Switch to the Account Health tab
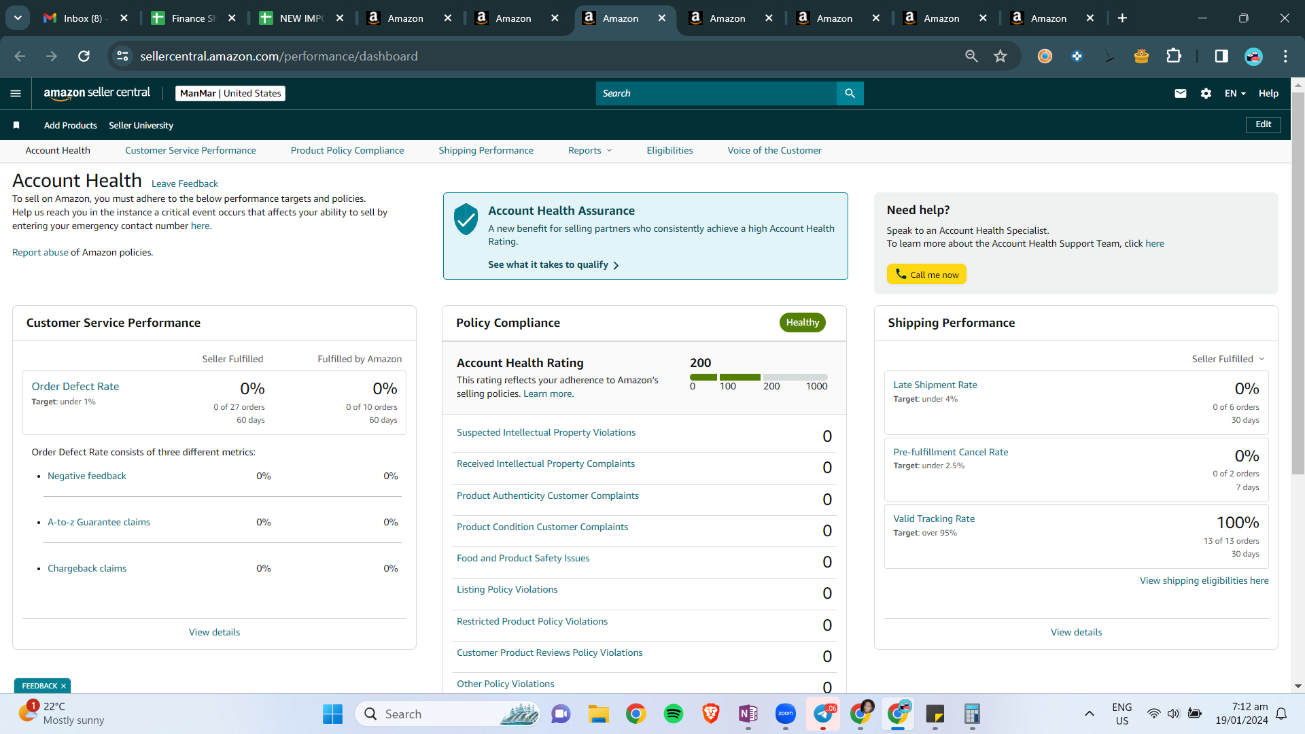 (58, 150)
